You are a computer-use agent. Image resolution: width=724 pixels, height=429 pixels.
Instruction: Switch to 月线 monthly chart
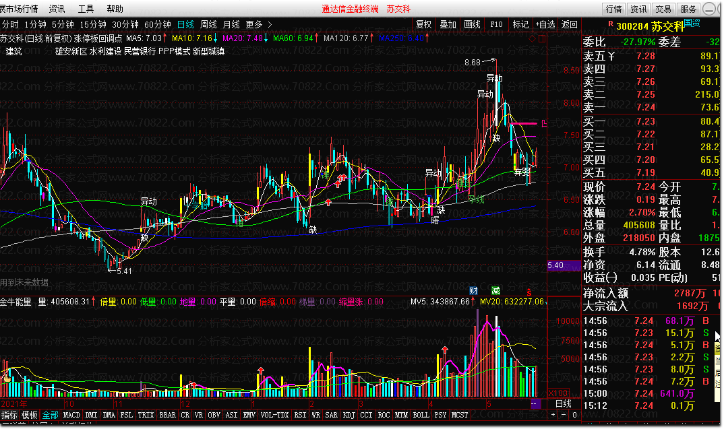(x=231, y=24)
